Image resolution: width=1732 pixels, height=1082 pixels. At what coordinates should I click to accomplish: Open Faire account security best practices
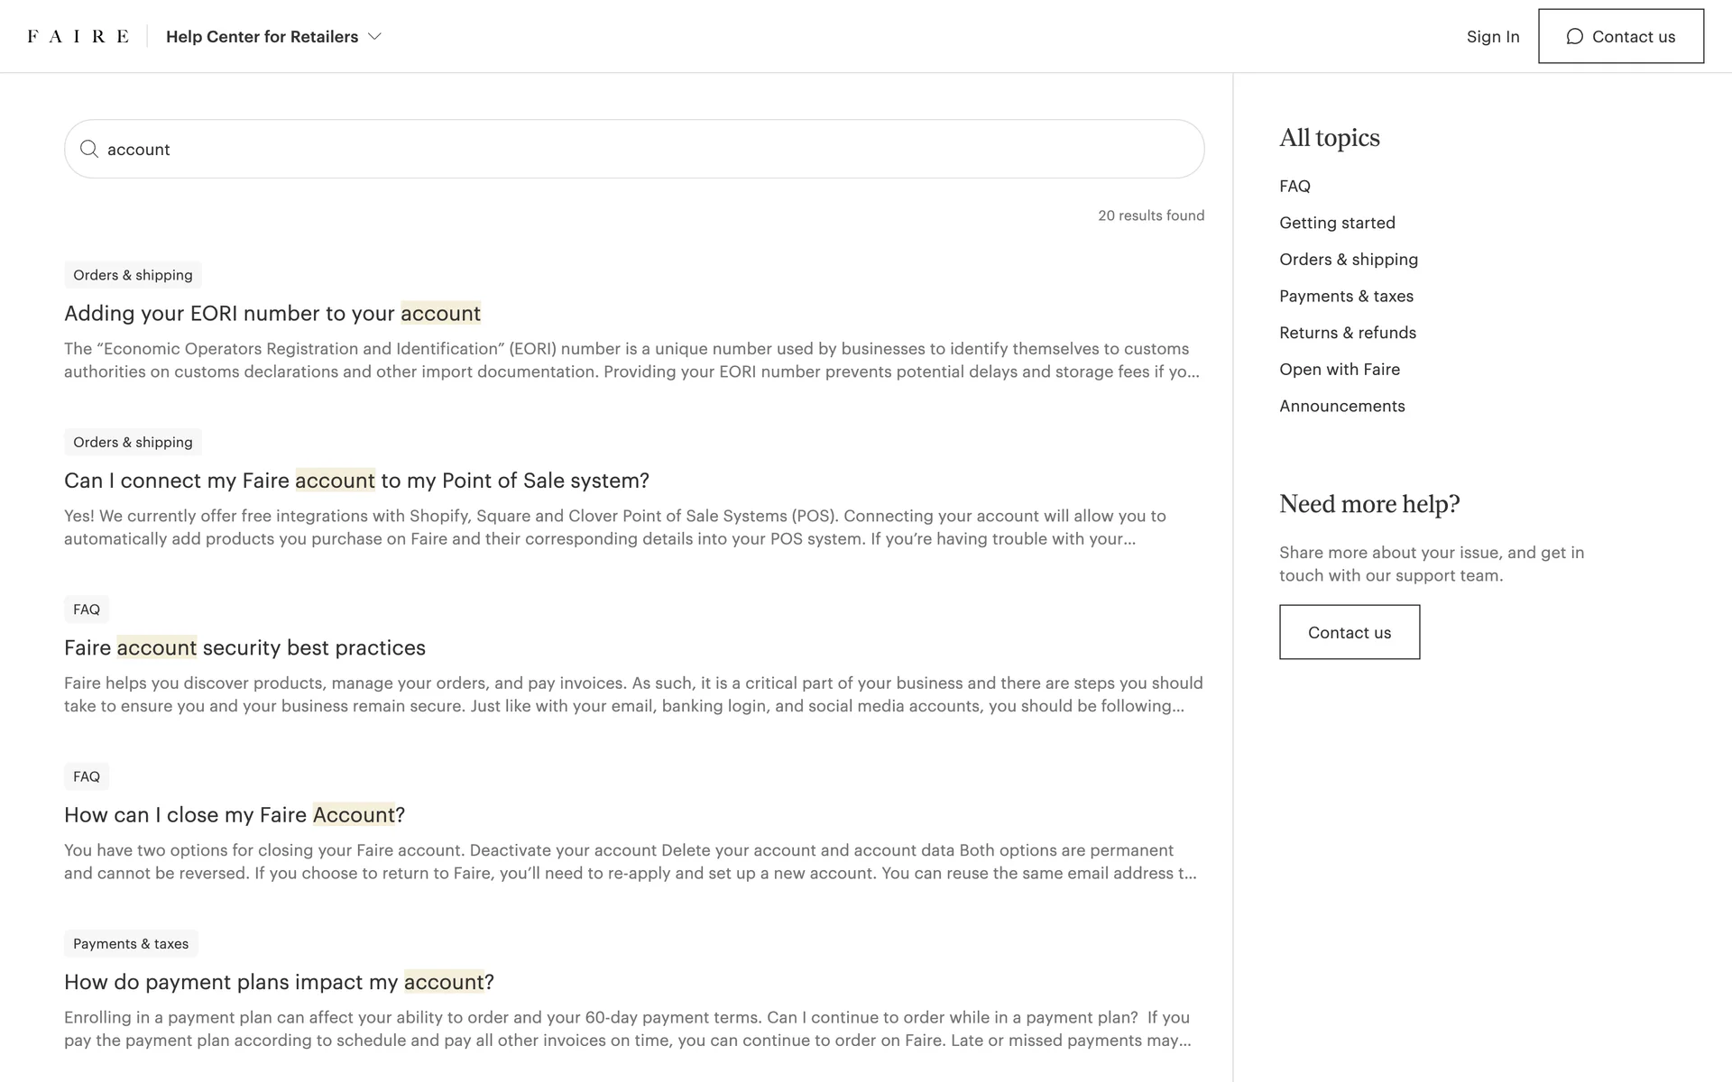pos(244,647)
